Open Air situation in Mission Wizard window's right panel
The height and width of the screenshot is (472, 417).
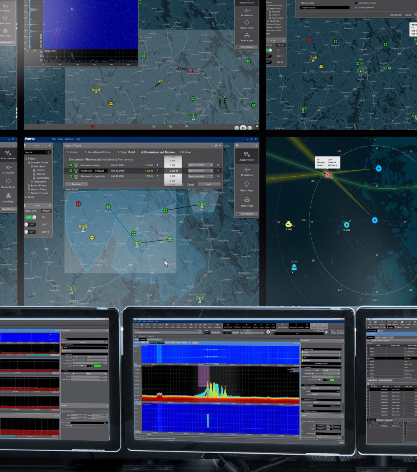tap(247, 171)
